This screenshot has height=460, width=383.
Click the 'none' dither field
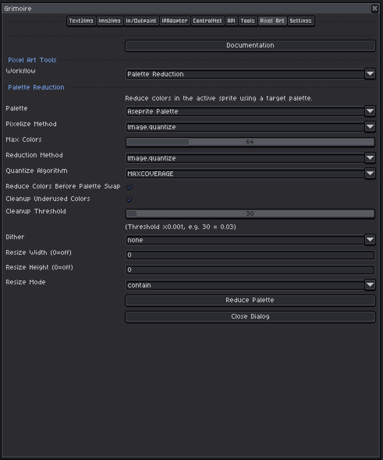point(246,240)
